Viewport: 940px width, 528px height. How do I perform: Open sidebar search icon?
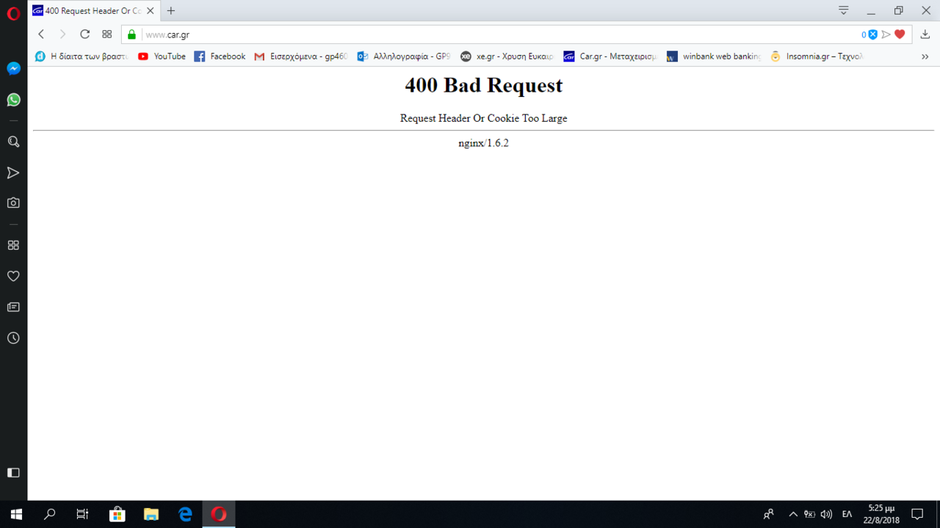(13, 142)
